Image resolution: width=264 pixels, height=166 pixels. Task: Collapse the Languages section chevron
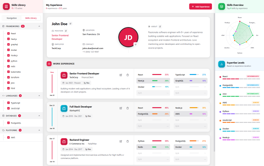(39, 96)
